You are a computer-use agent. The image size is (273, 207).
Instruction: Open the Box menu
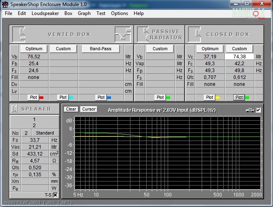tap(68, 13)
